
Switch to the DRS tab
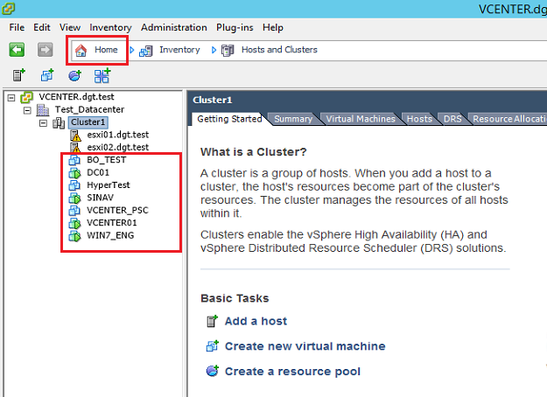pos(452,119)
